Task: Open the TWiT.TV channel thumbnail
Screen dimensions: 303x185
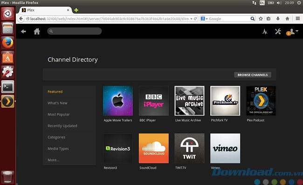Action: click(189, 148)
